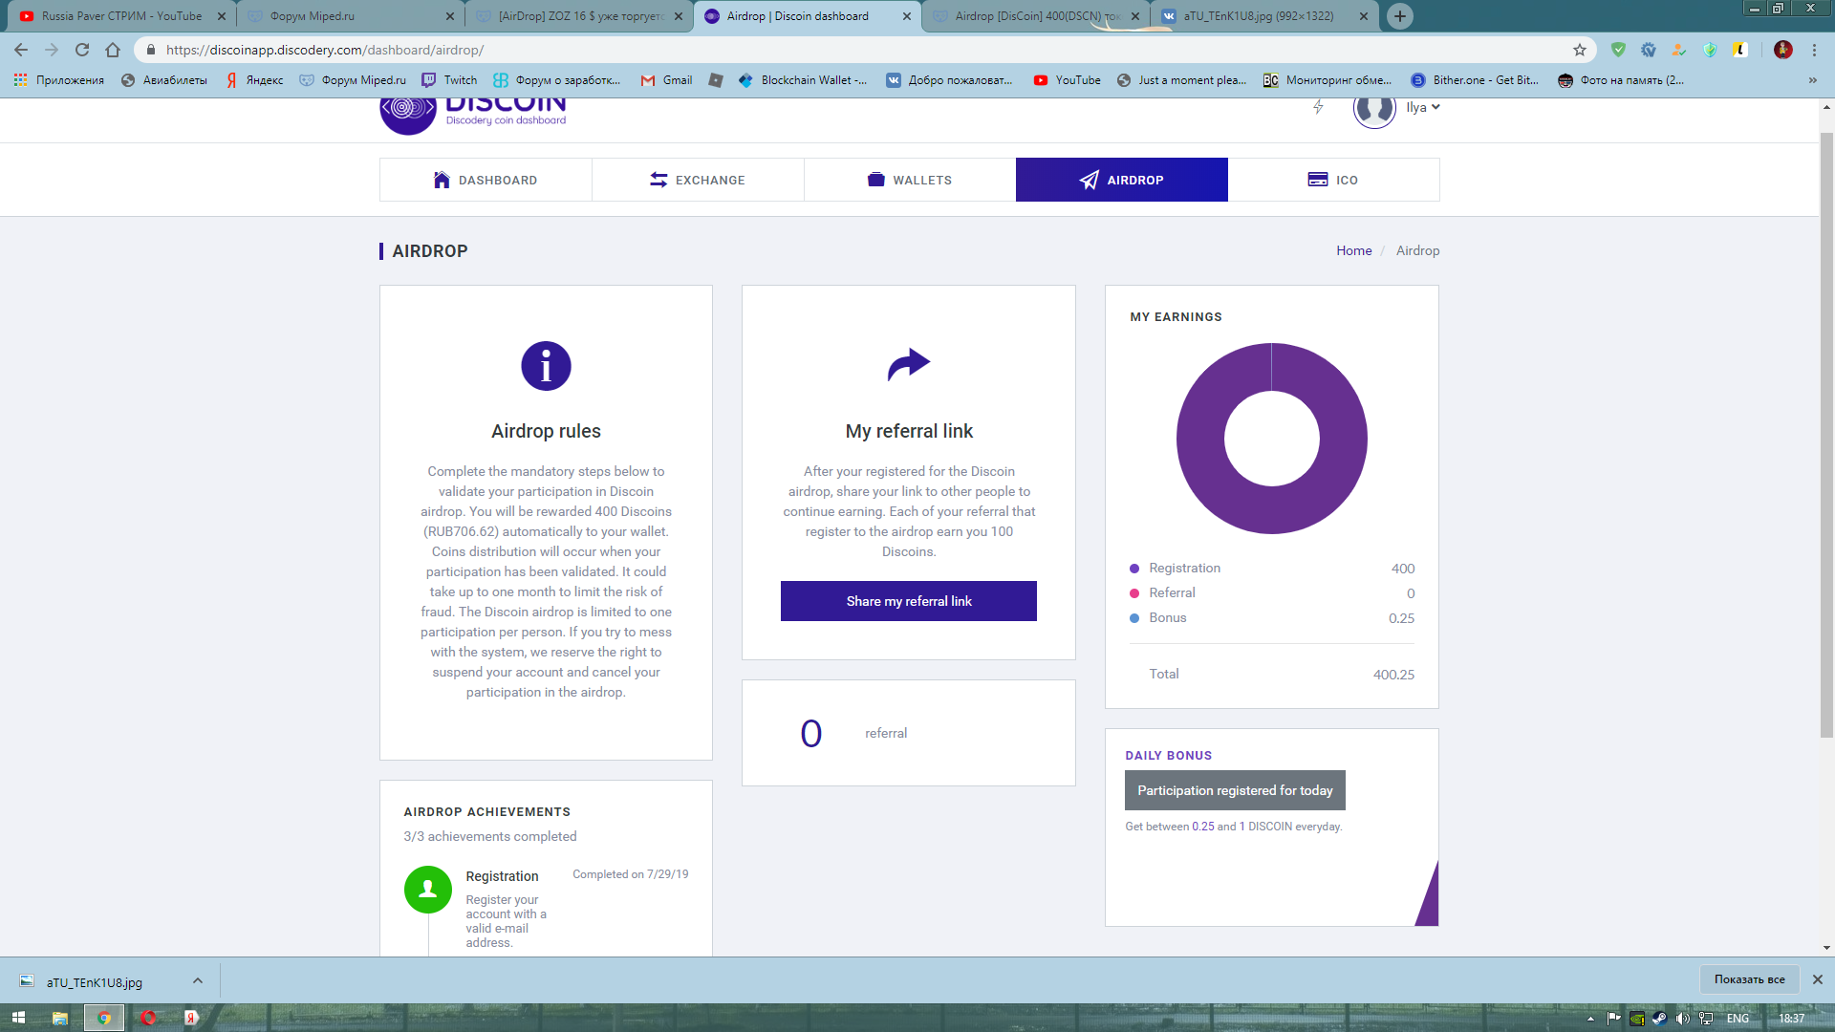Click the user avatar icon
1835x1032 pixels.
[1374, 108]
